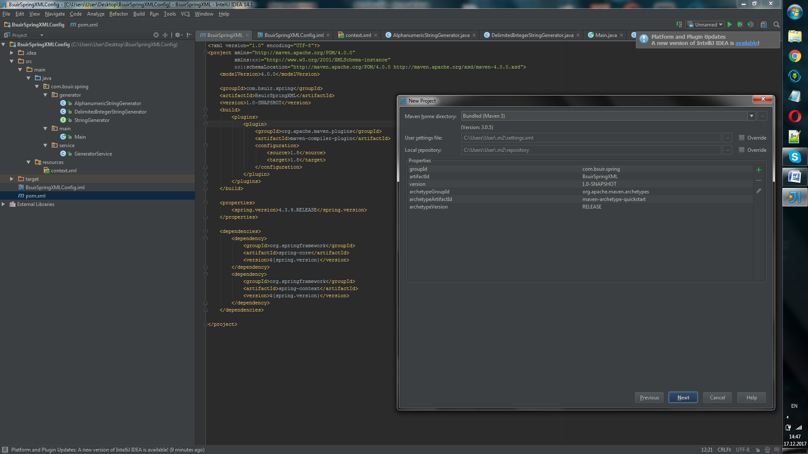Select the StringGenerator class in tree
The height and width of the screenshot is (454, 808).
coord(92,120)
